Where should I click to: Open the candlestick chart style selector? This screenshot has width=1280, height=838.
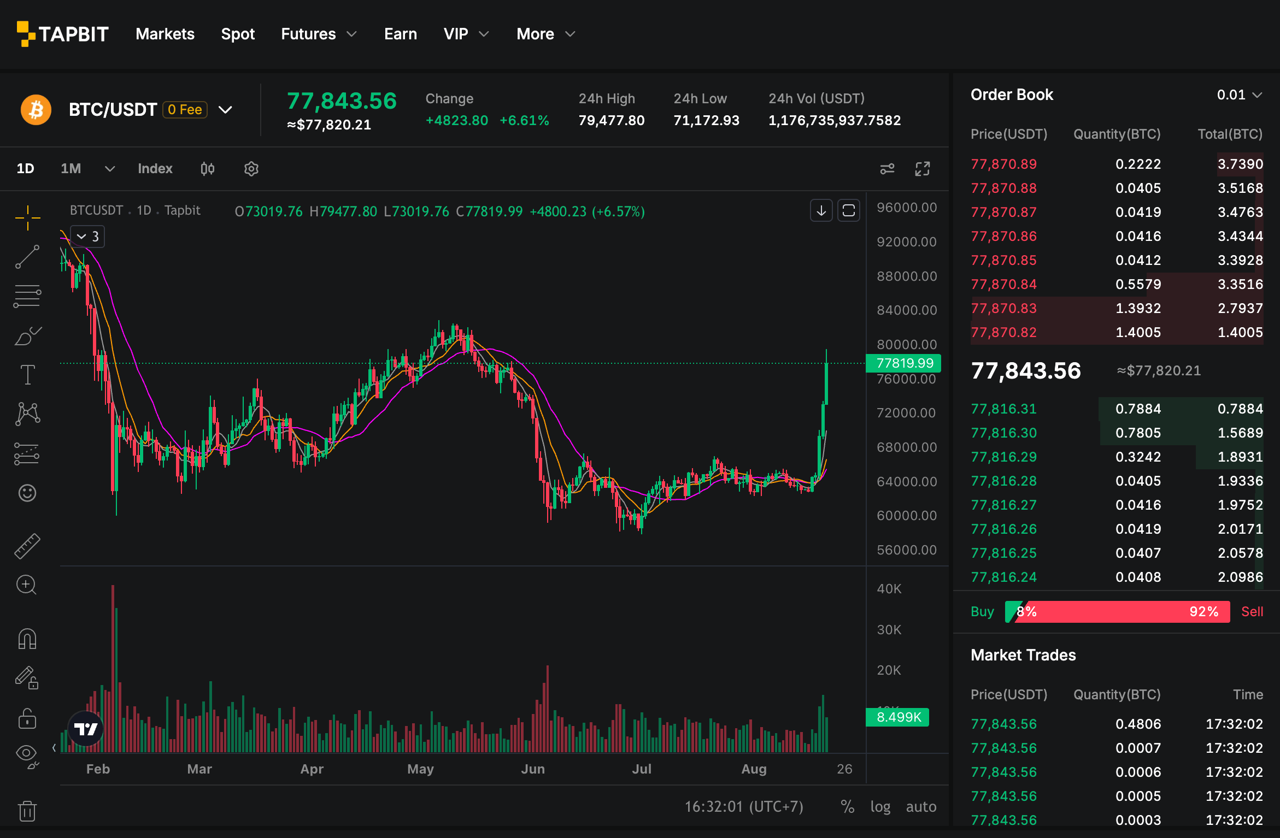coord(208,169)
